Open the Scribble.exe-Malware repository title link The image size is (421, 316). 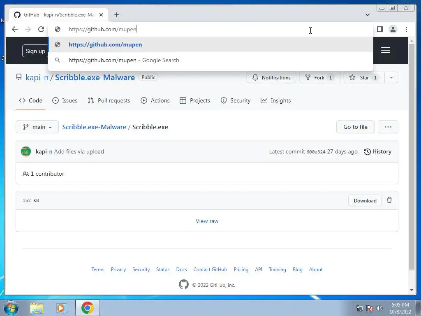[x=95, y=77]
